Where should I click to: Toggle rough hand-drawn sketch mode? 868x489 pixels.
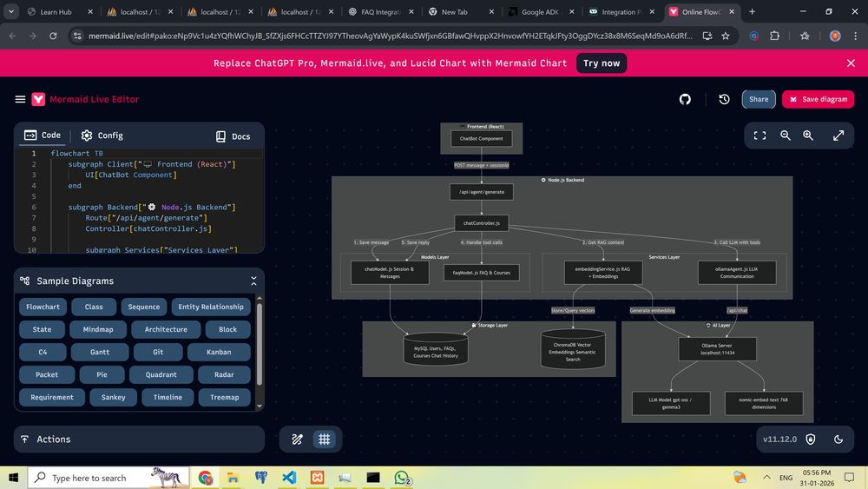[297, 439]
